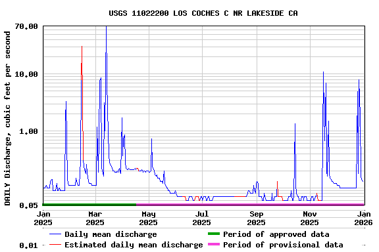Click the Mar 2025 x-axis label
The image size is (379, 252).
click(95, 218)
